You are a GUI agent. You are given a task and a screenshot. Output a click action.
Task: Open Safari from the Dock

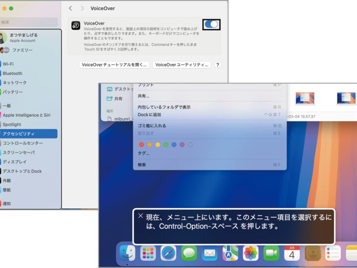[169, 253]
